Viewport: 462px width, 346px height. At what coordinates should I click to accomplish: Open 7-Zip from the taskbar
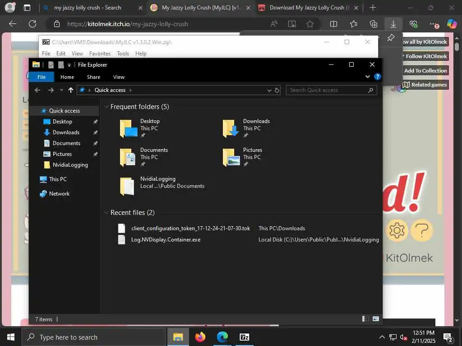(x=244, y=337)
